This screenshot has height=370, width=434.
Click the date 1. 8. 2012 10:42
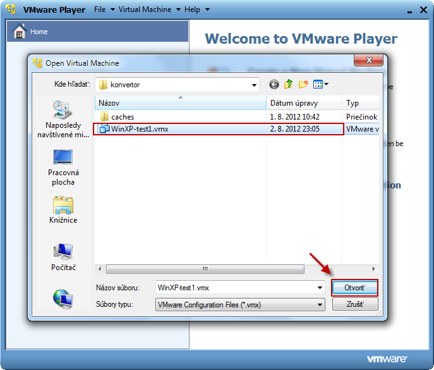click(294, 116)
